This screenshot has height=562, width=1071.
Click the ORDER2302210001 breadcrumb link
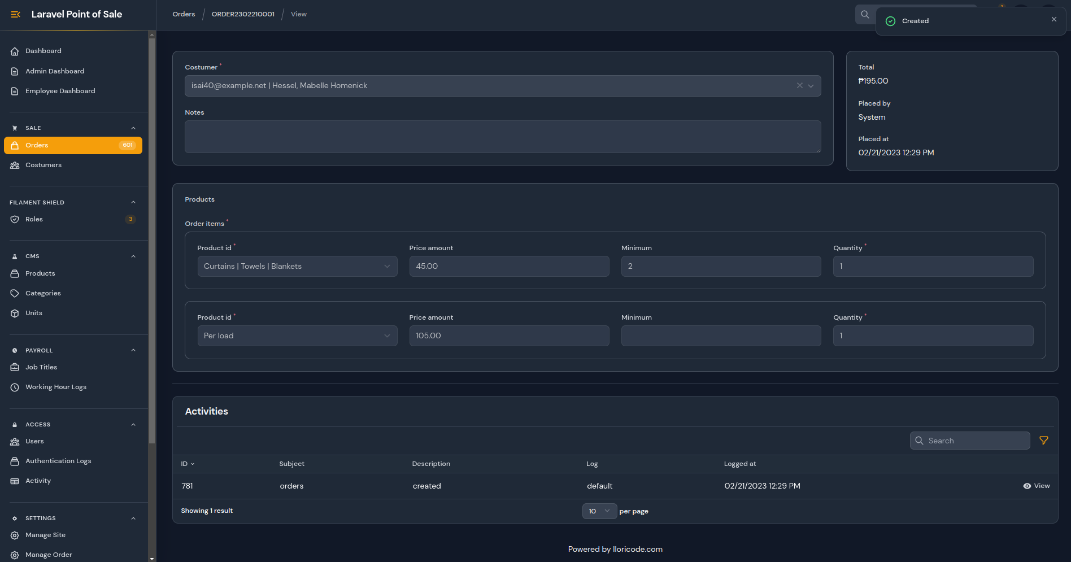(243, 14)
